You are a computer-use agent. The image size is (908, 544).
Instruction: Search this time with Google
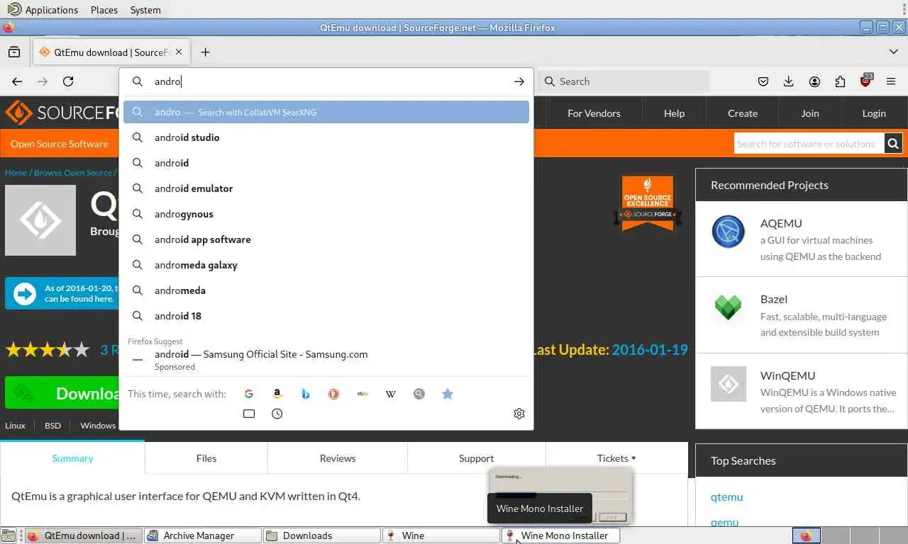[x=249, y=394]
